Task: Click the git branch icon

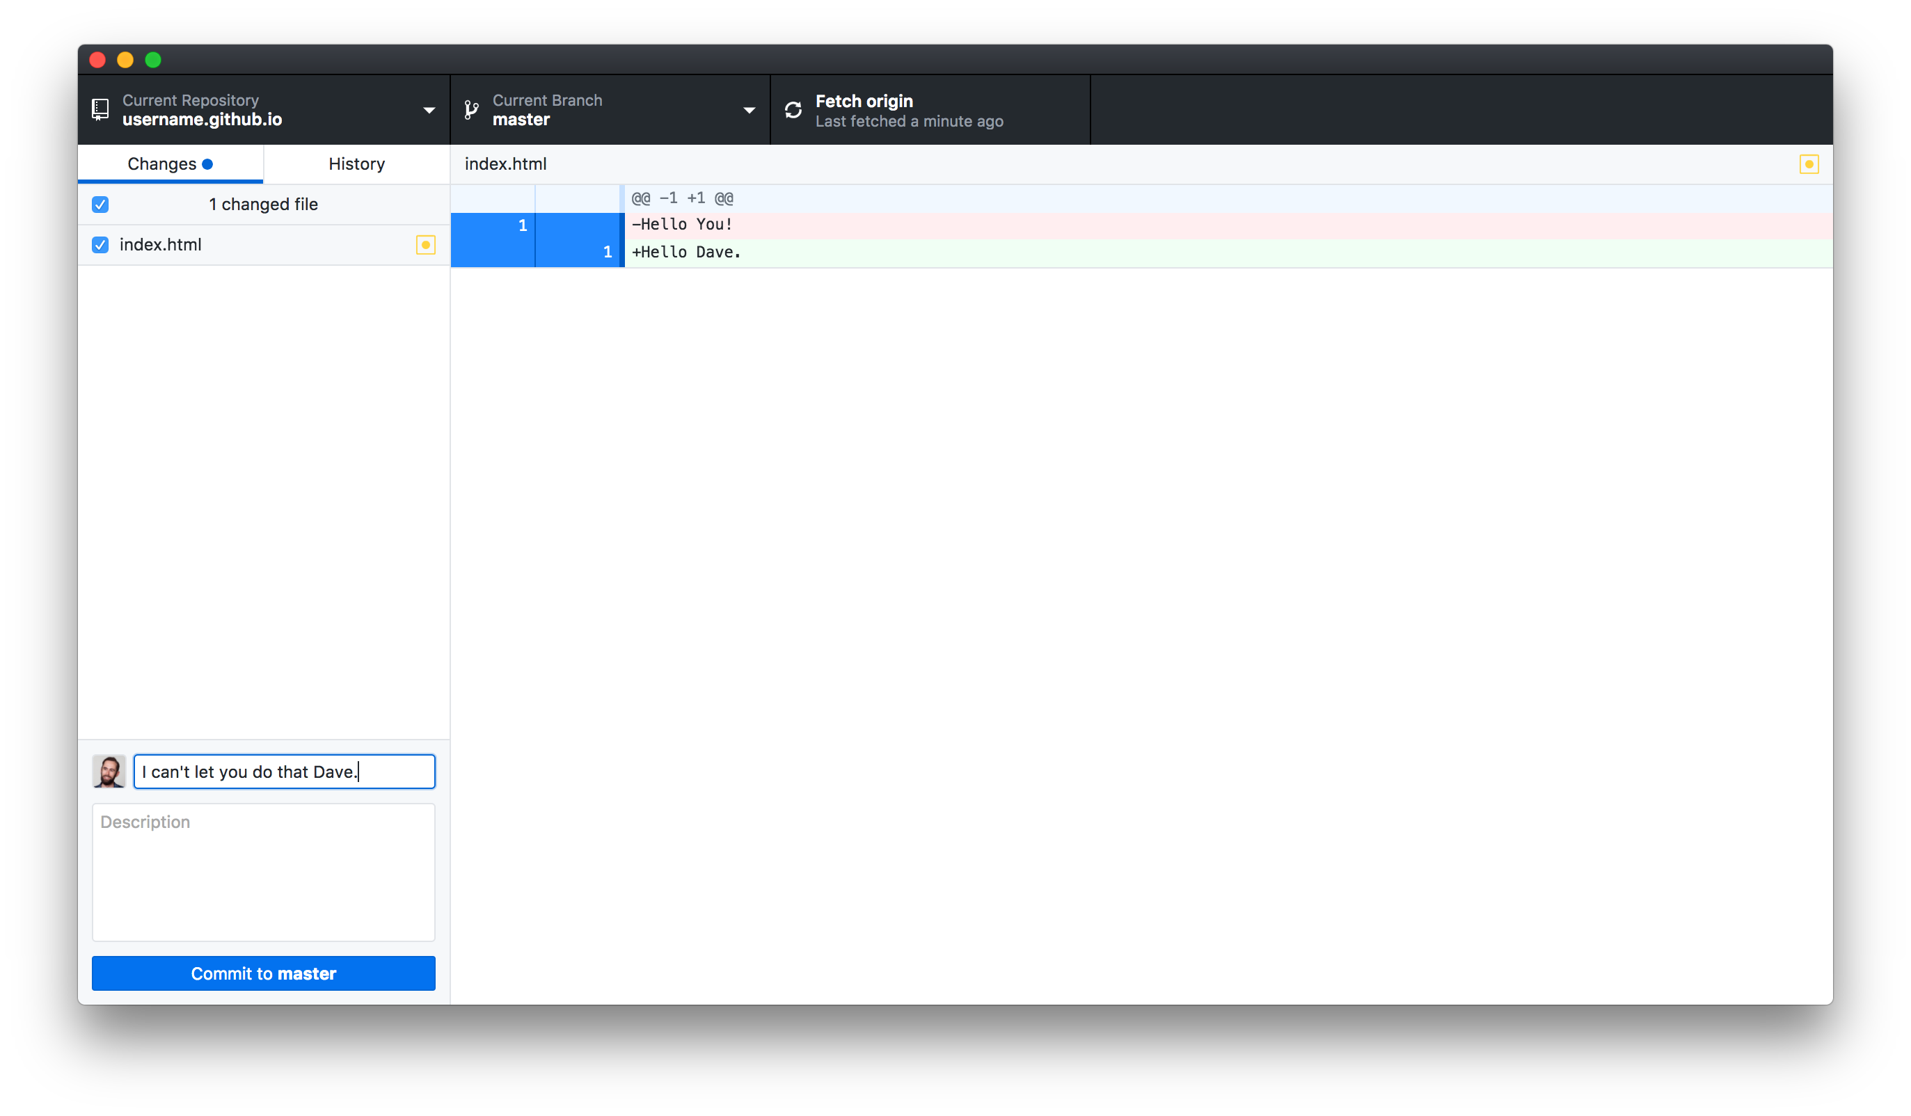Action: click(x=472, y=110)
